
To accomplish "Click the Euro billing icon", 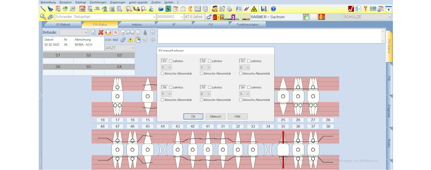I will [191, 9].
